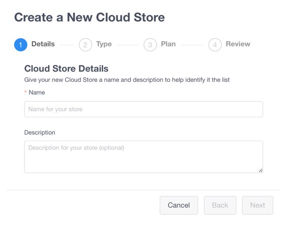Click the Back button
The height and width of the screenshot is (228, 295).
(x=220, y=205)
